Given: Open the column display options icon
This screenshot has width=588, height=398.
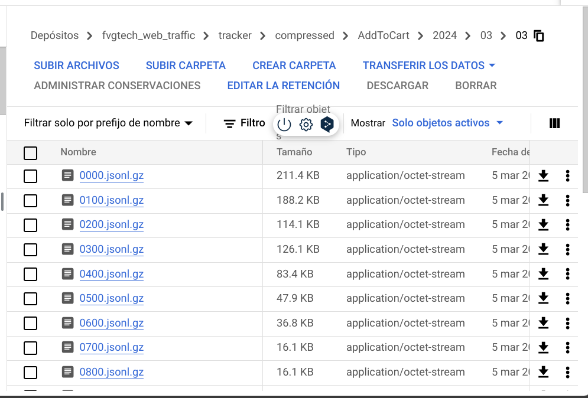Looking at the screenshot, I should tap(555, 123).
